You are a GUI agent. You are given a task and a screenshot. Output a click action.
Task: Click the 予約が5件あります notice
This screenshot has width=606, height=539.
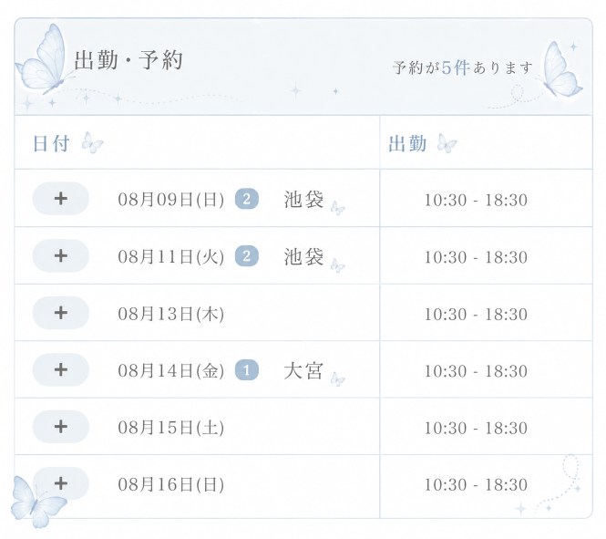(463, 68)
